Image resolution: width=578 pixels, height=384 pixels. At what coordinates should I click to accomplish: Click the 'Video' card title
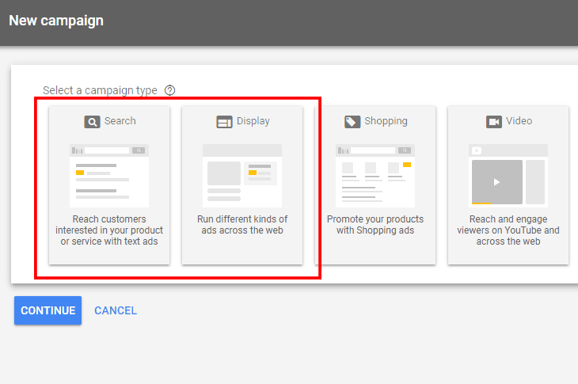519,121
